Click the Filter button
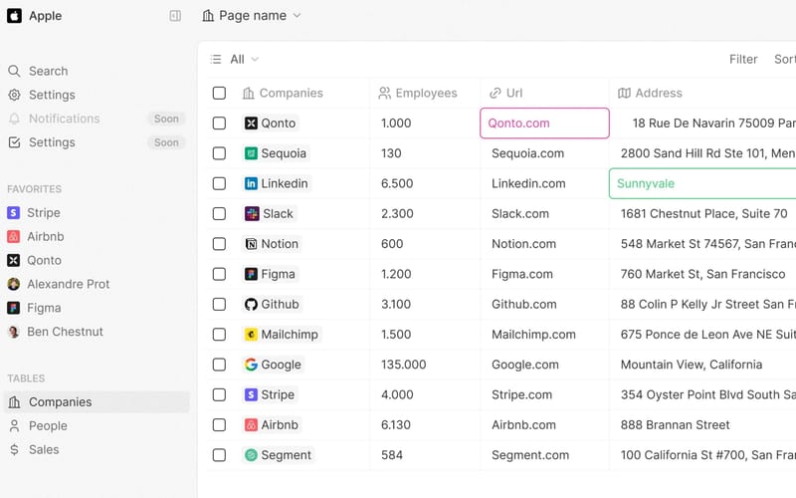 click(743, 60)
